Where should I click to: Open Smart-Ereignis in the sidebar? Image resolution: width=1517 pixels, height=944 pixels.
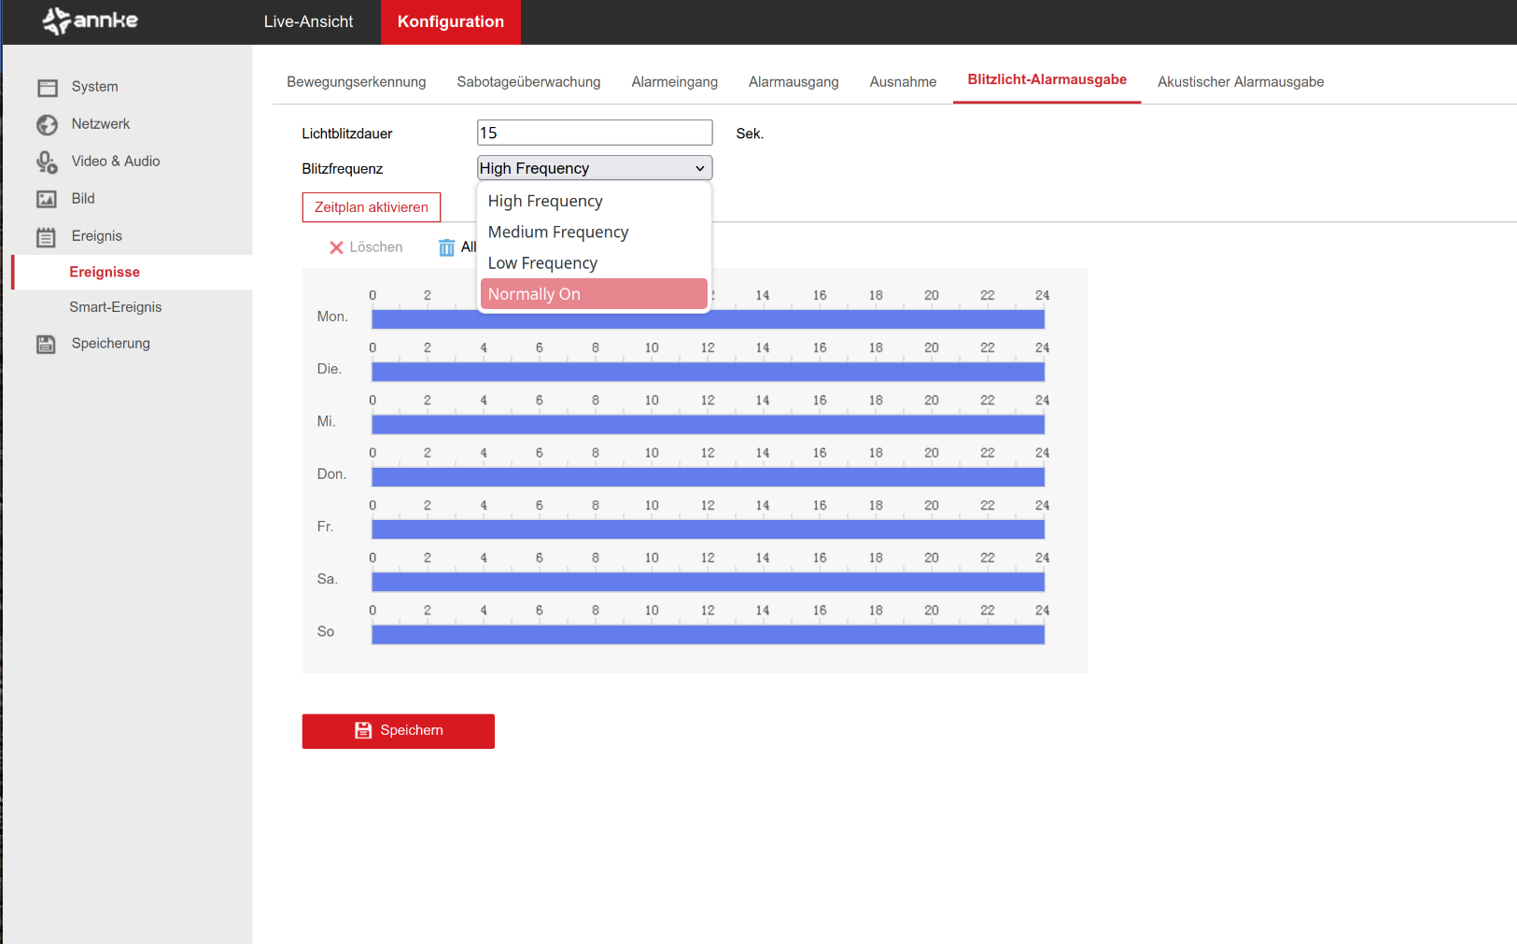116,307
